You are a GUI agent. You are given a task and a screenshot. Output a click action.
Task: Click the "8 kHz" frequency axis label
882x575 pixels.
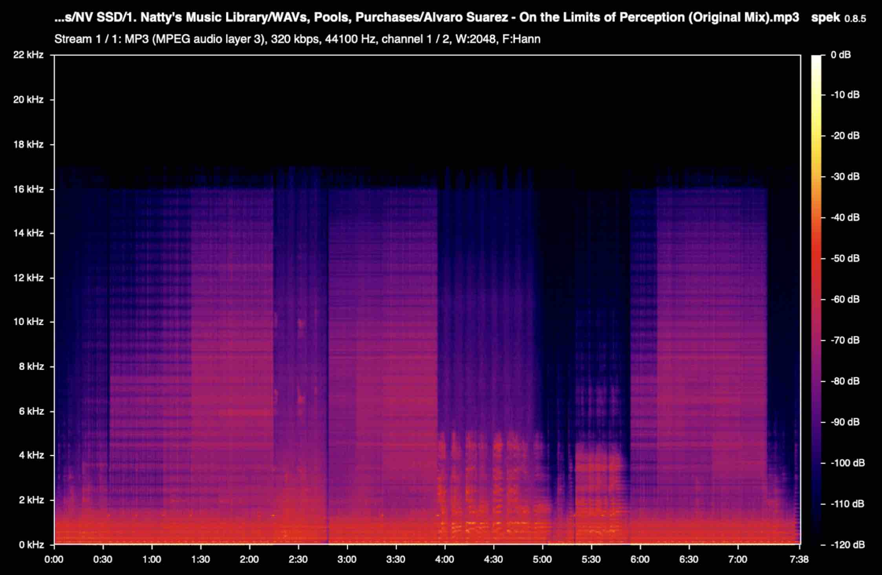(x=31, y=366)
